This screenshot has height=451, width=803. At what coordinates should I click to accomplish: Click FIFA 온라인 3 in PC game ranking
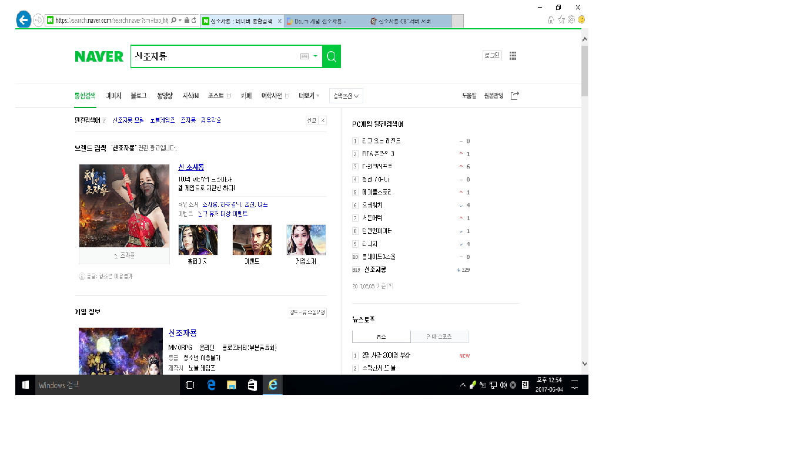point(378,154)
